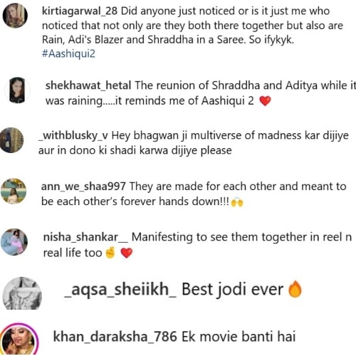Click the fire emoji after Best jodi ever
Screen dimensions: 356x356
295,289
